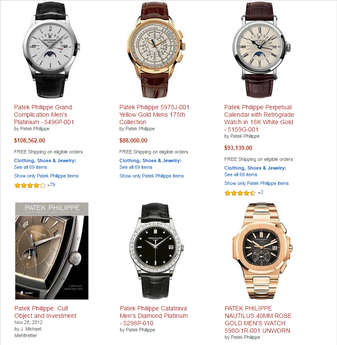Click Show only Patek Philippe items under Perpetual Calendar
Image resolution: width=337 pixels, height=345 pixels.
coord(257,183)
